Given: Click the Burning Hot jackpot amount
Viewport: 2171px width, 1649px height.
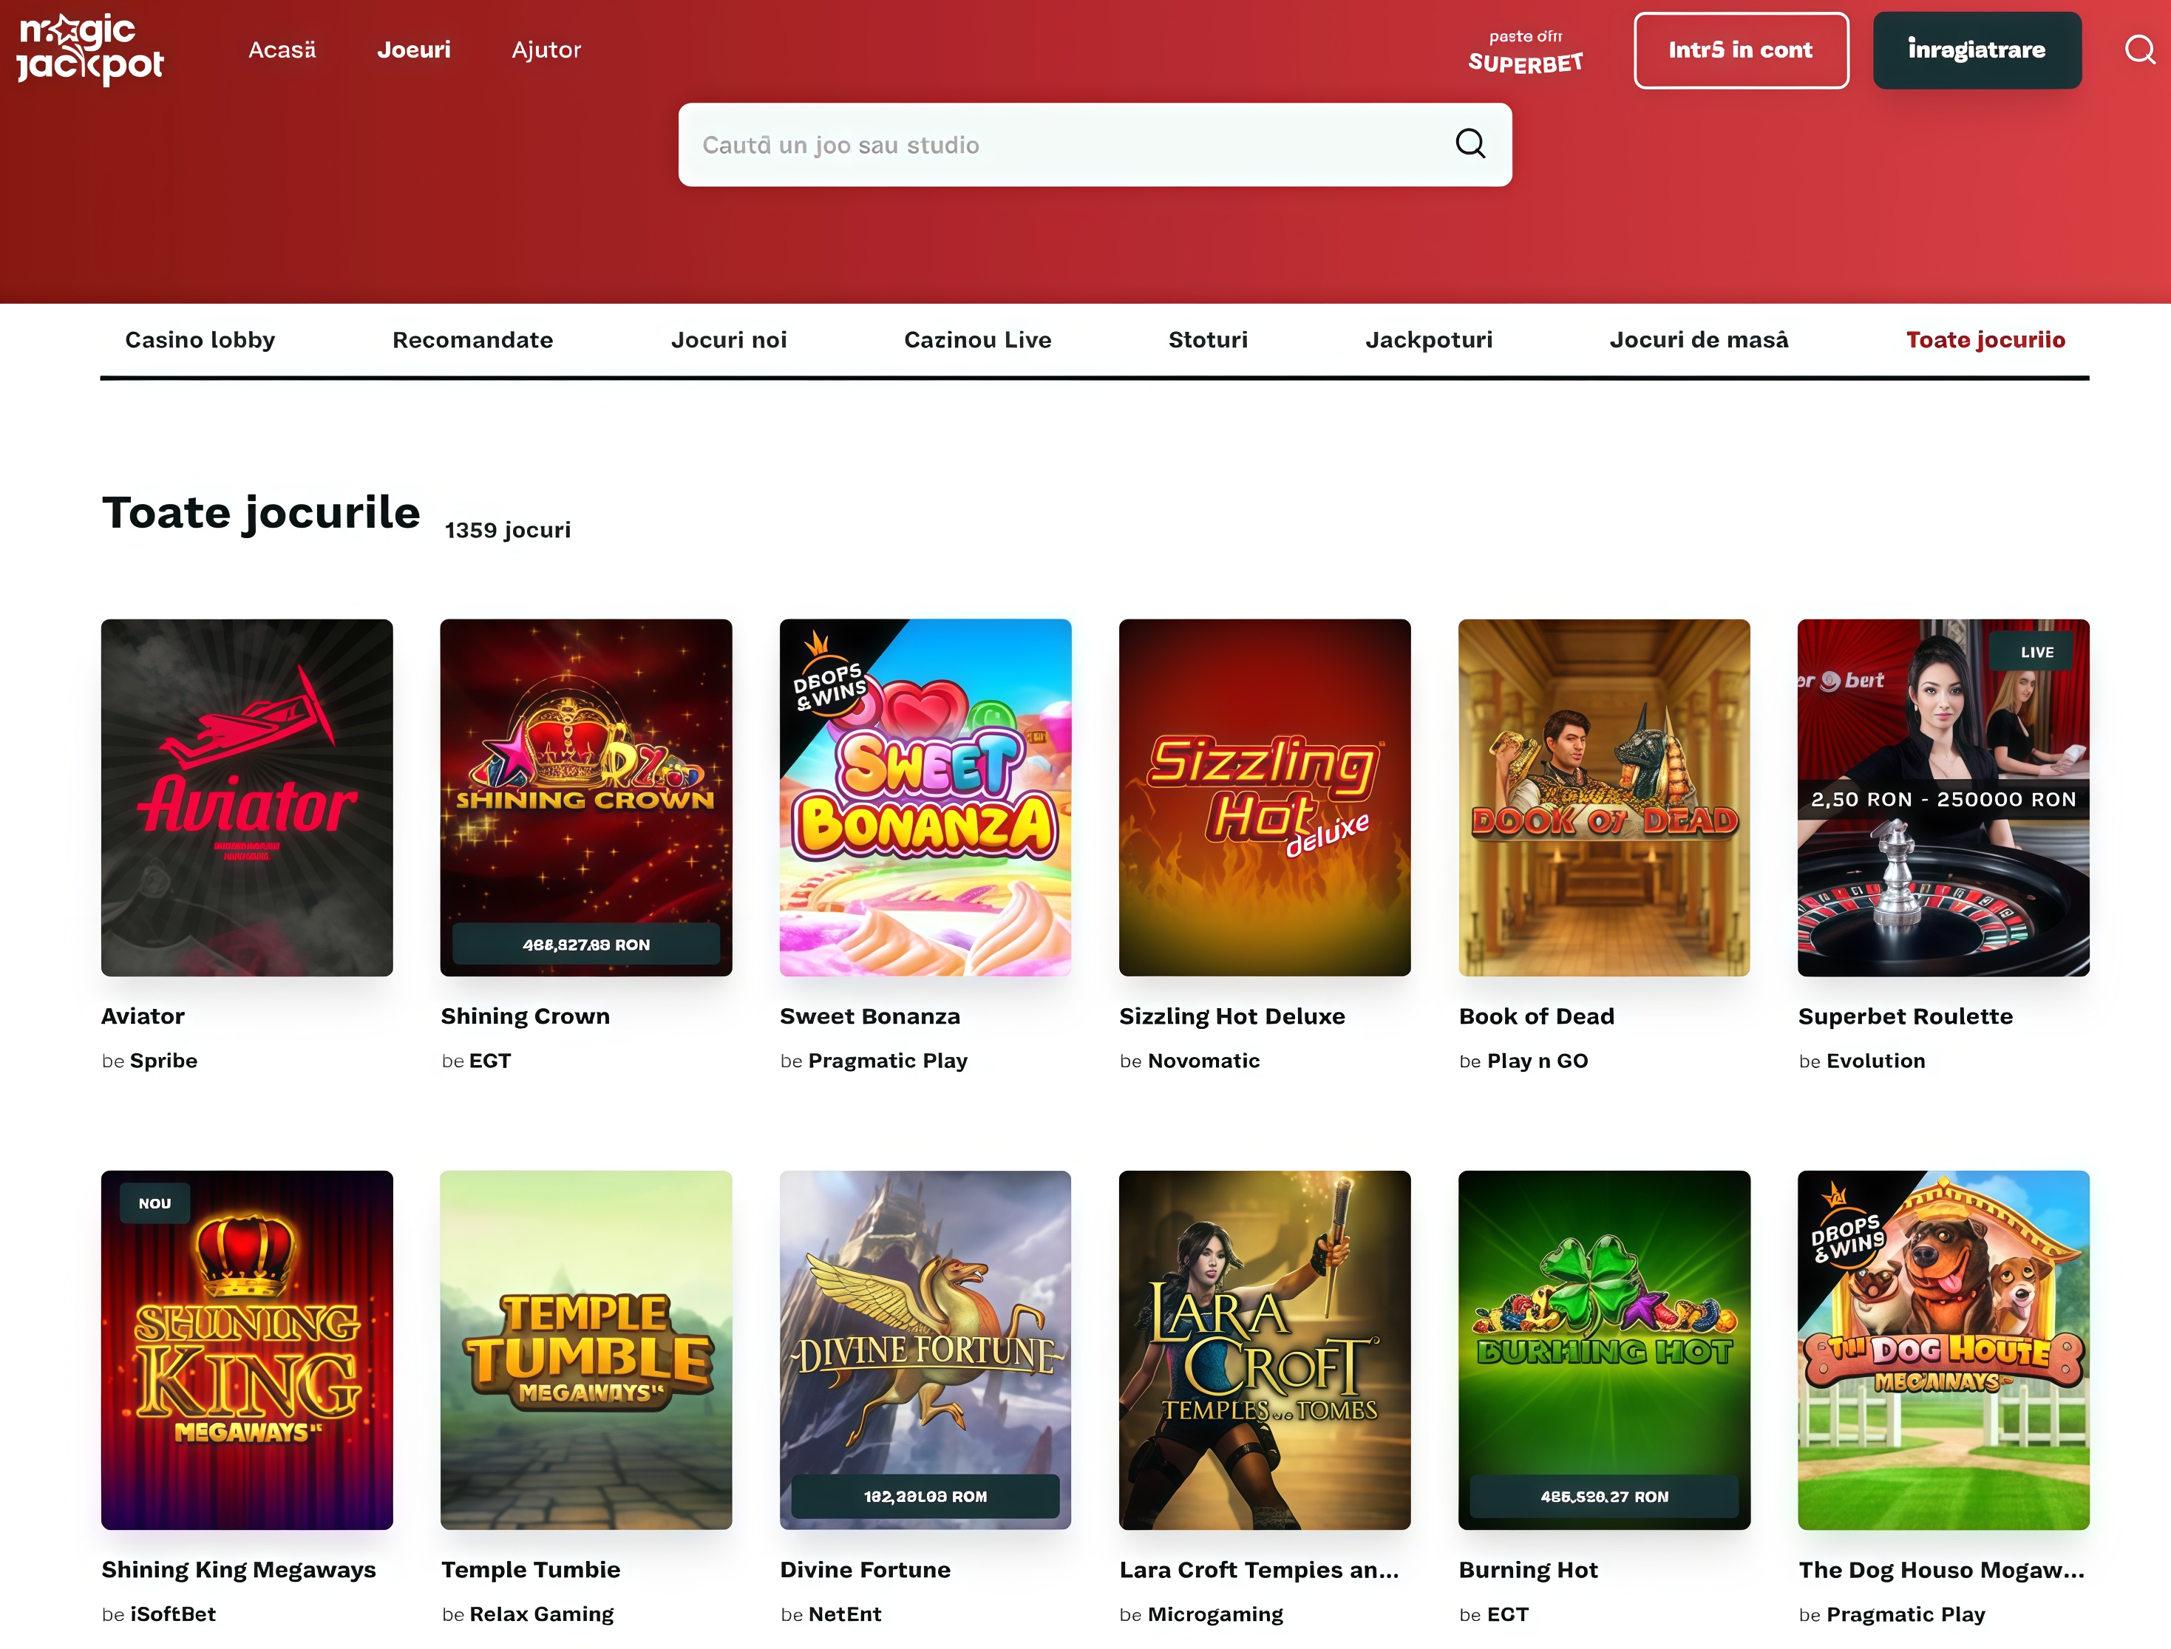Looking at the screenshot, I should (x=1605, y=1496).
